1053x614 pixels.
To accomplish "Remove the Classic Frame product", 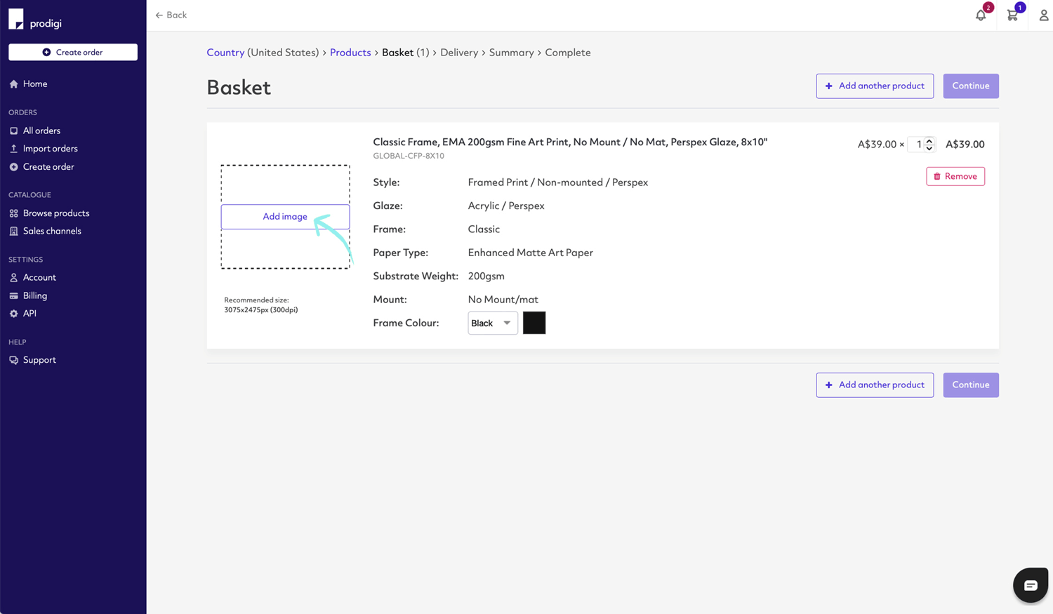I will [955, 176].
